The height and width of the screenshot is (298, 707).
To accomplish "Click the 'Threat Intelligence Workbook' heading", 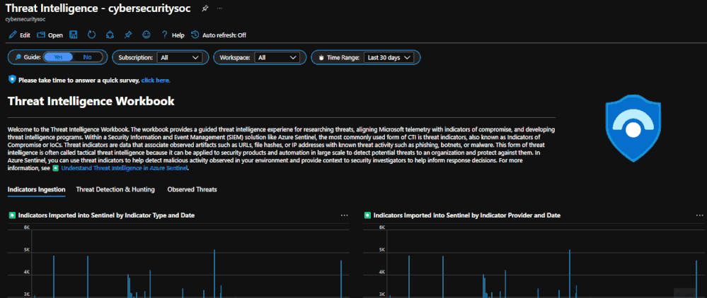I will coord(91,101).
